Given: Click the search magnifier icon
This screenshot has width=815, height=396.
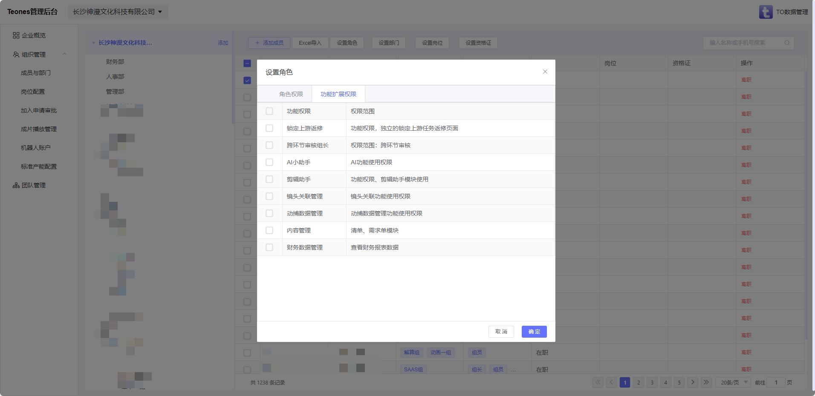Looking at the screenshot, I should (787, 43).
